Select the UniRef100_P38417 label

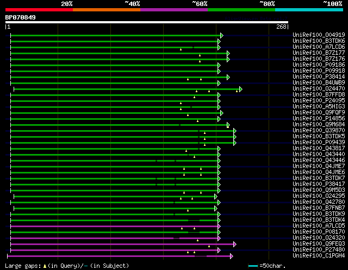[x=319, y=184]
